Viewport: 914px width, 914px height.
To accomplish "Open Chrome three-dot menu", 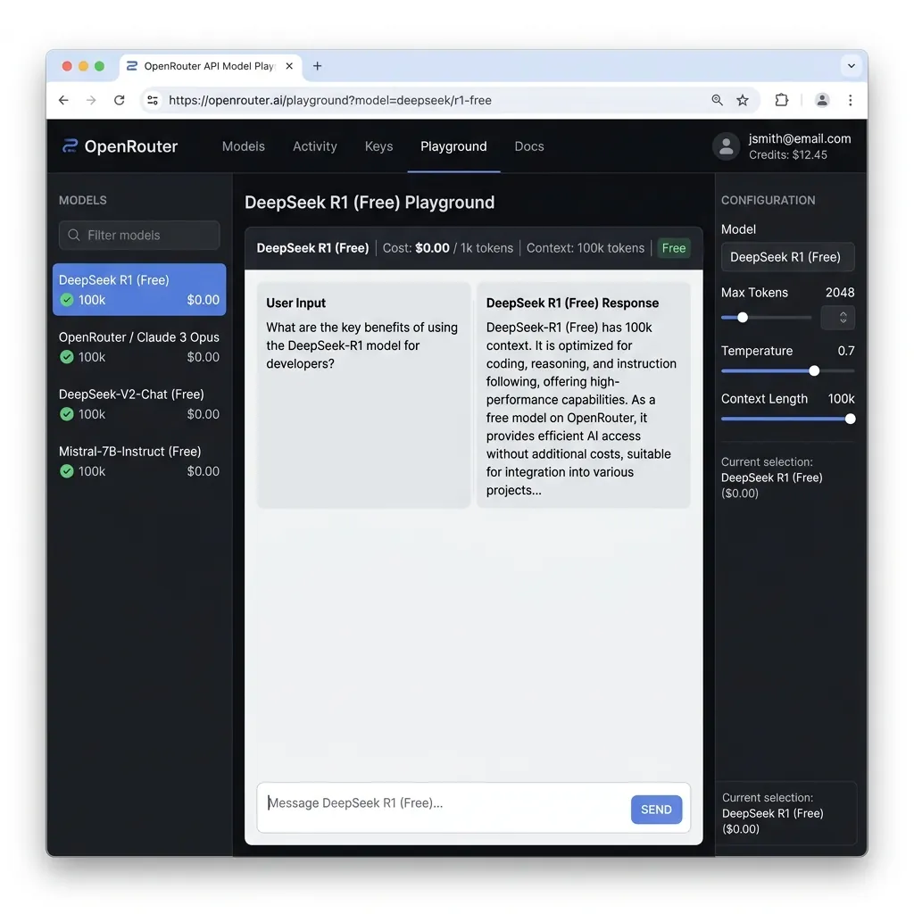I will (x=851, y=100).
